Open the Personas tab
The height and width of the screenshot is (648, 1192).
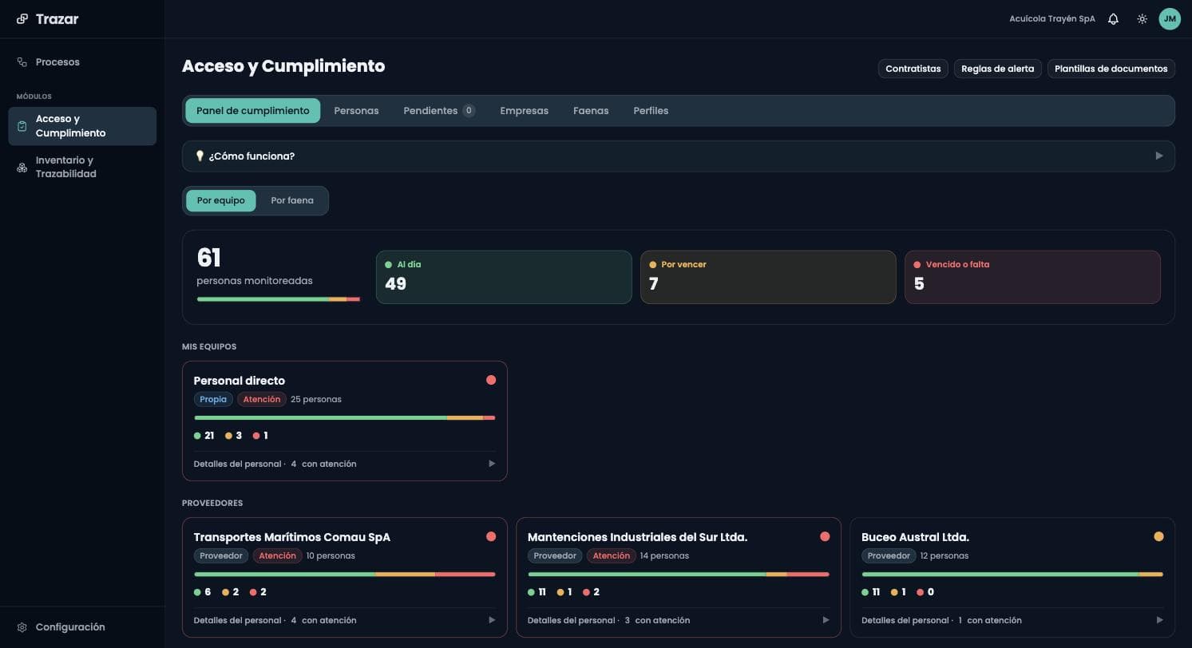point(356,111)
